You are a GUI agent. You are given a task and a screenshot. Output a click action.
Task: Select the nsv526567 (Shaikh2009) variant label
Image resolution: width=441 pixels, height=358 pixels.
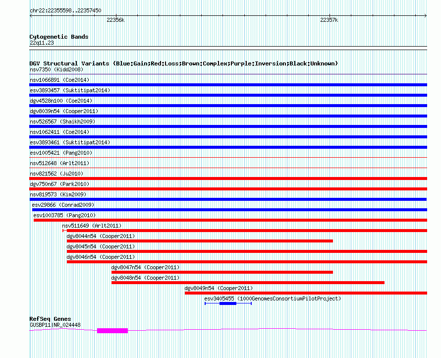click(x=62, y=121)
